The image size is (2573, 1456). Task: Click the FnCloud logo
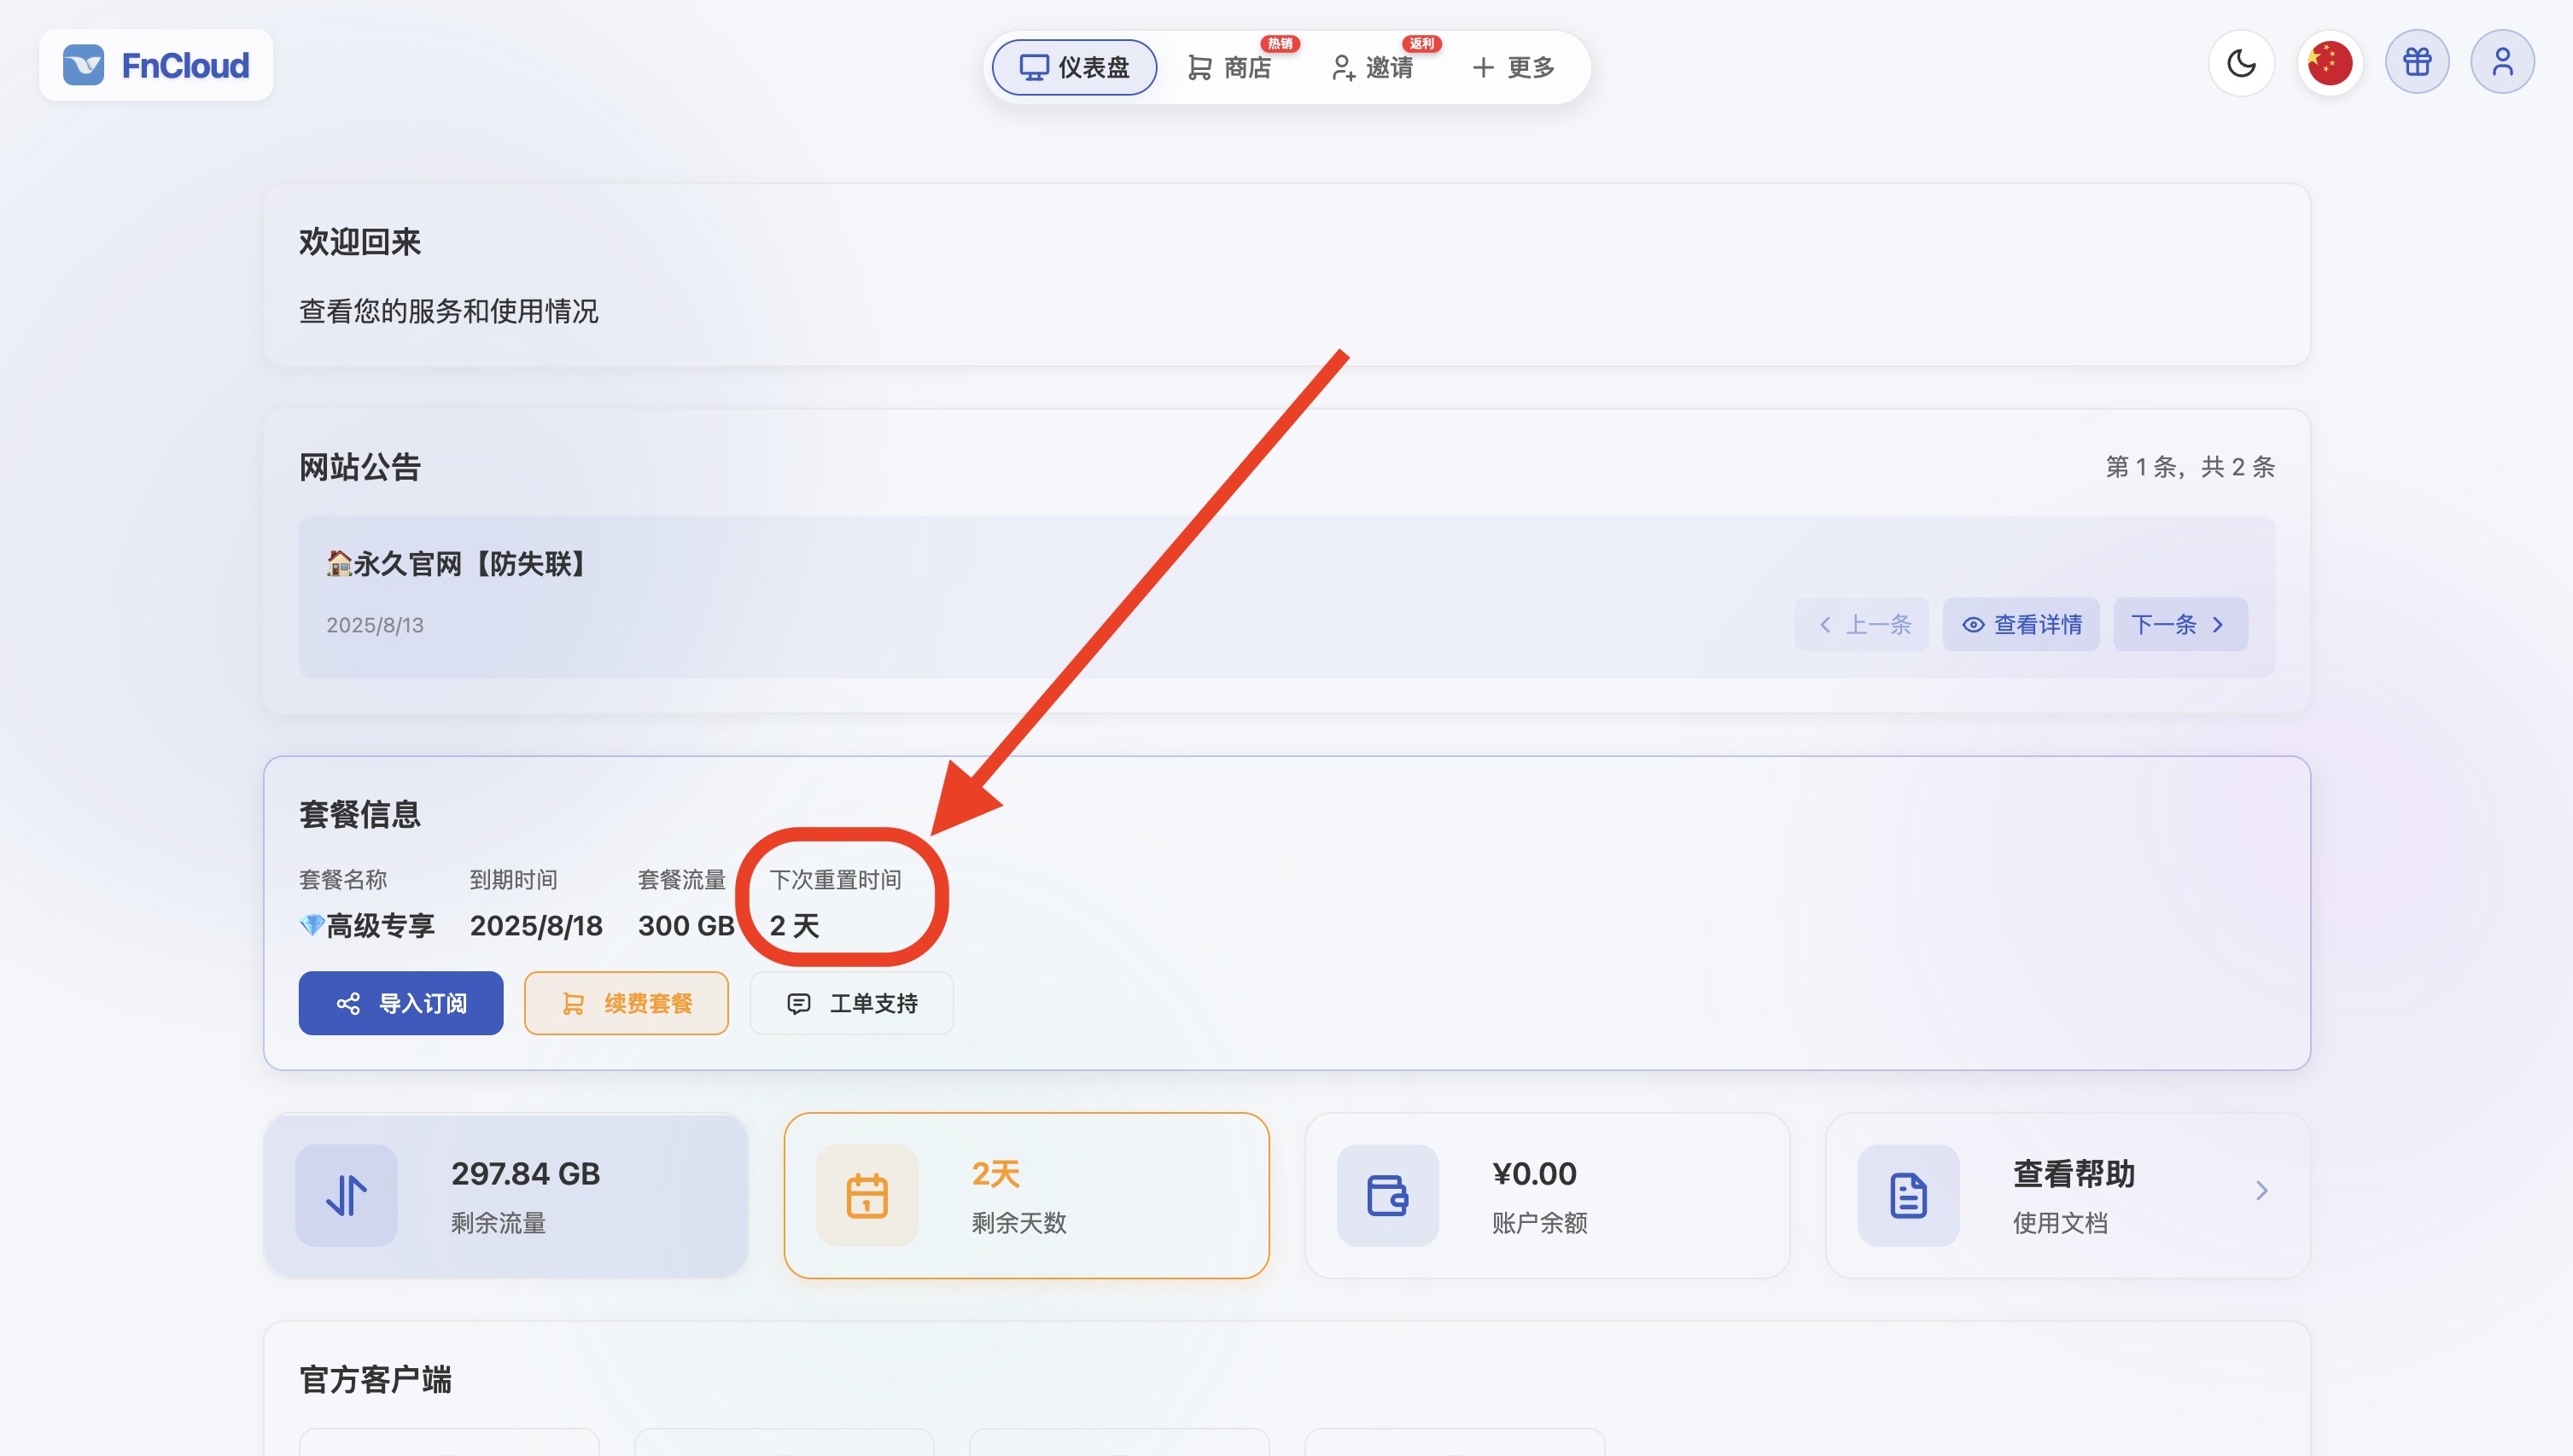[156, 66]
